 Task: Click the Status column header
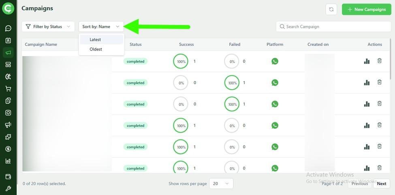[136, 44]
